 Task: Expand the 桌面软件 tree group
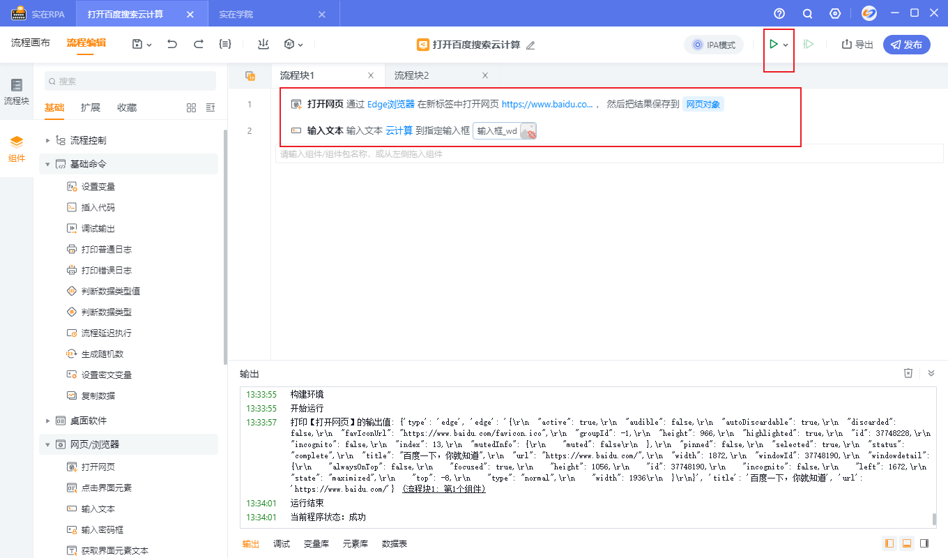tap(48, 421)
